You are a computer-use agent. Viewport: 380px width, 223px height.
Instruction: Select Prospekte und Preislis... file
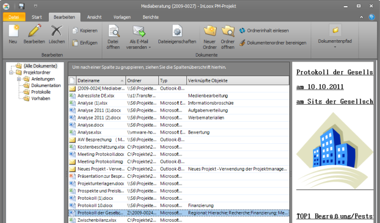(179, 191)
